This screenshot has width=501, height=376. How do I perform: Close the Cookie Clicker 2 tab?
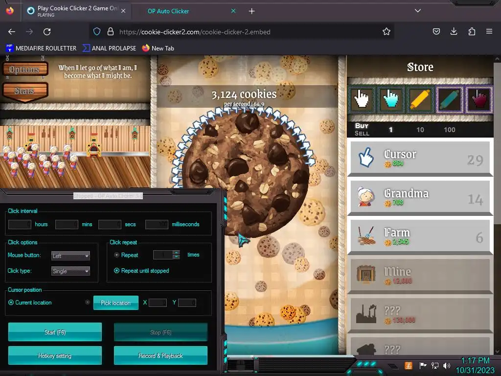click(x=123, y=11)
